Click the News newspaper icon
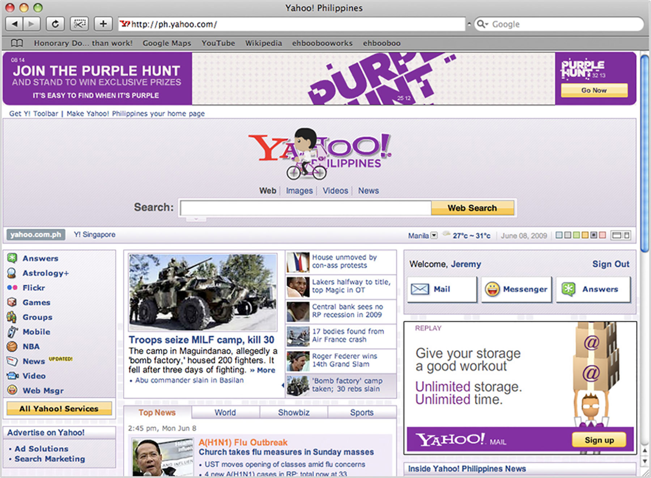651x478 pixels. pyautogui.click(x=12, y=361)
